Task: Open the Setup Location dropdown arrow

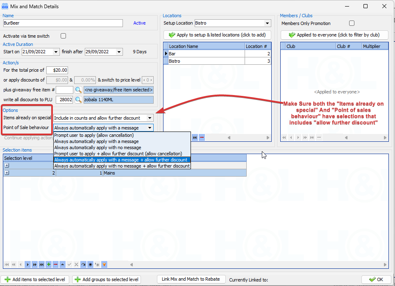Action: point(267,23)
